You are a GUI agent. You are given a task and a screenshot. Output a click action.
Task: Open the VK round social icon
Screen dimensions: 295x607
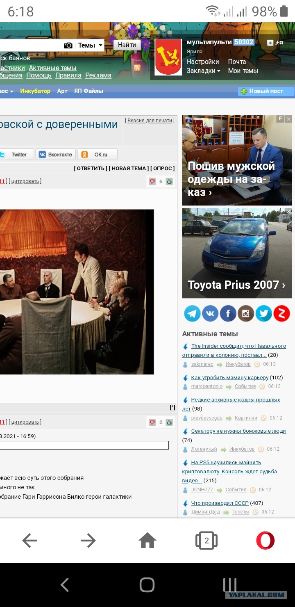point(210,314)
